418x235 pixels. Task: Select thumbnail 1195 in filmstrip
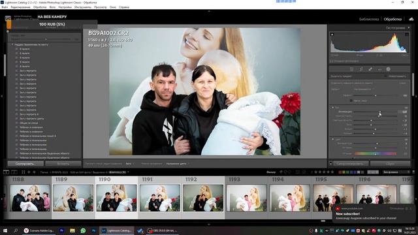333,198
